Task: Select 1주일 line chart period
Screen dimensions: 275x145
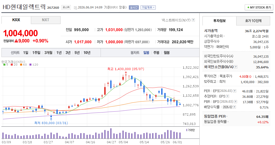Action: point(36,53)
